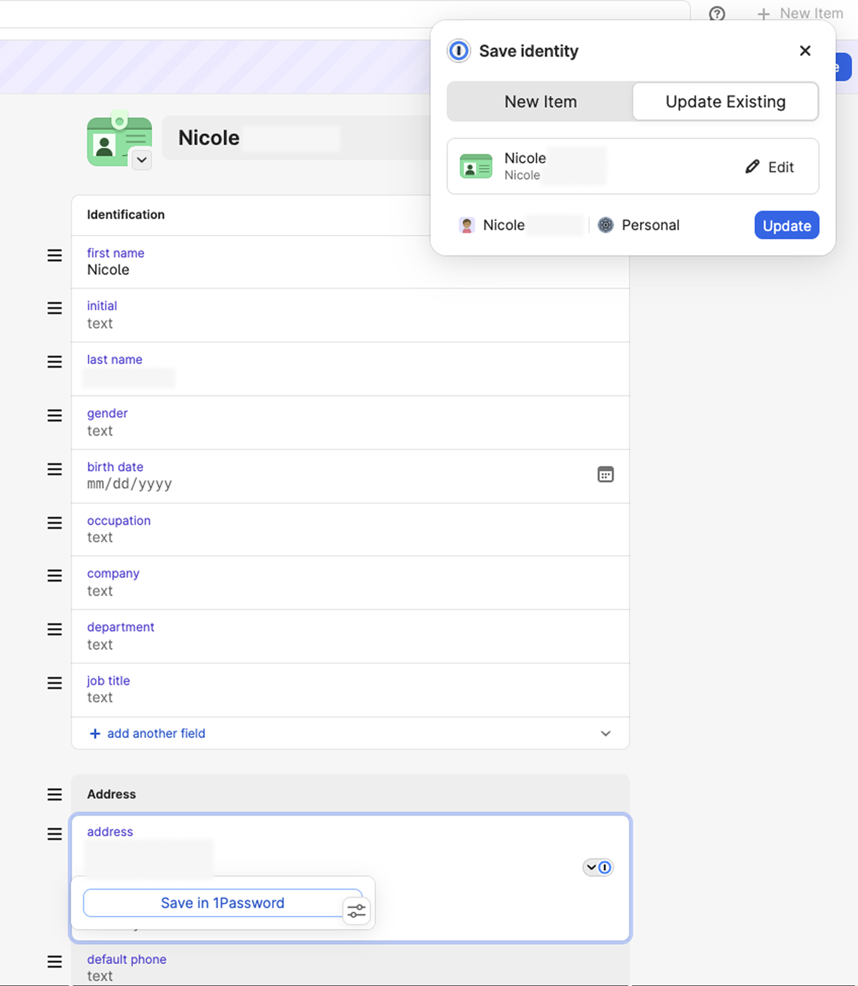
Task: Click the Update button
Action: [786, 225]
